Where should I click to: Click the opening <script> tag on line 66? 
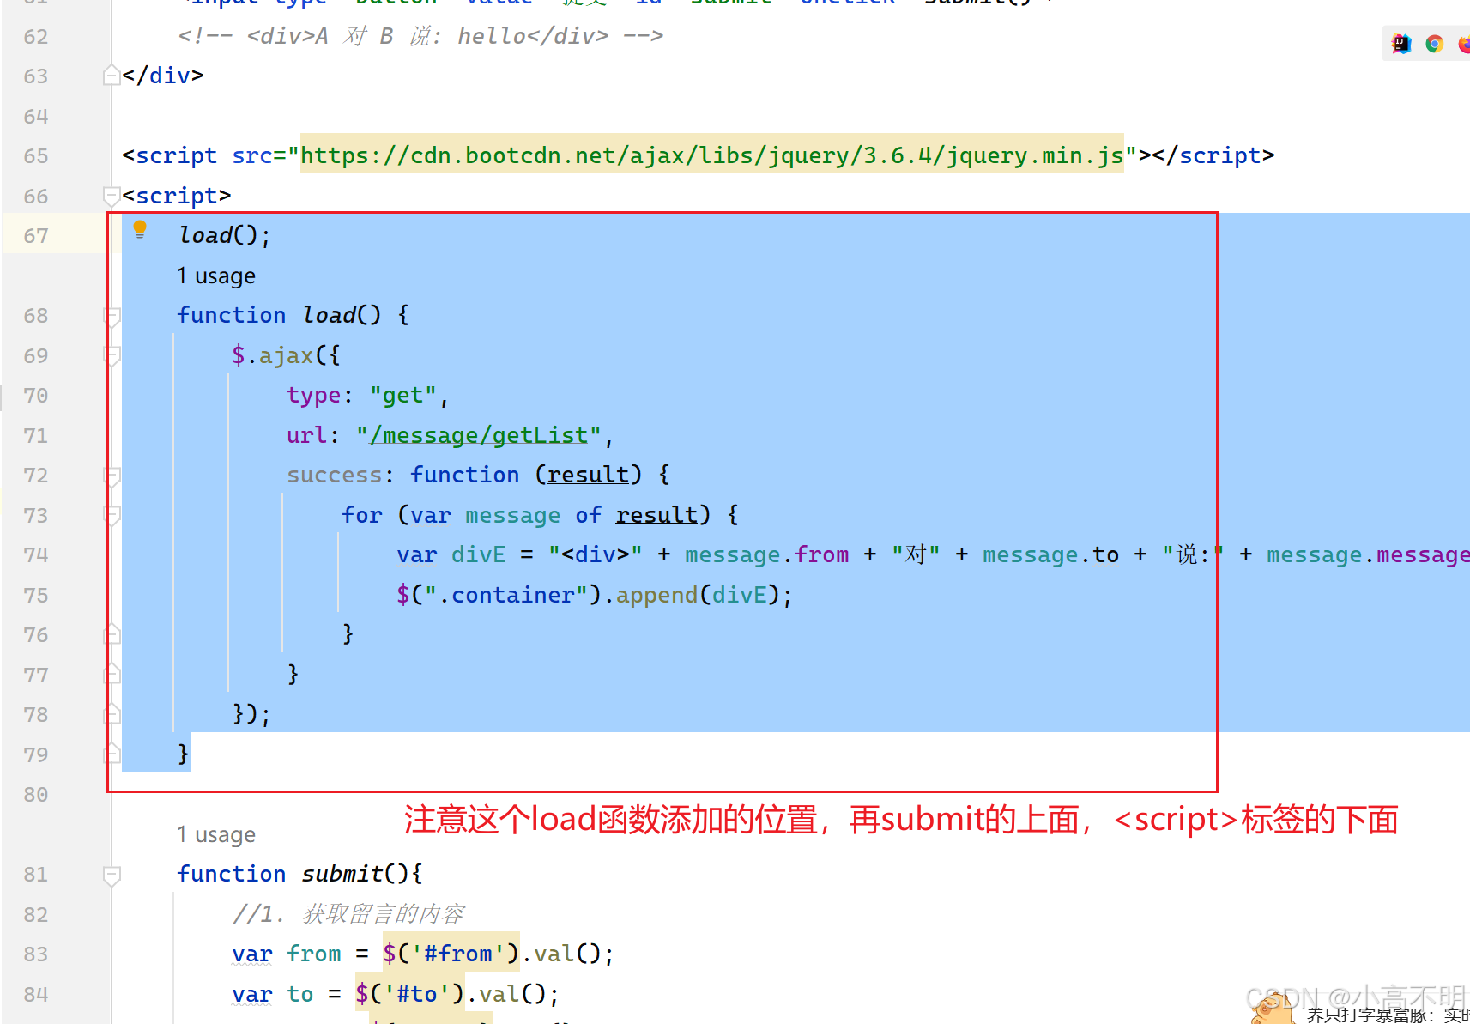(x=177, y=196)
